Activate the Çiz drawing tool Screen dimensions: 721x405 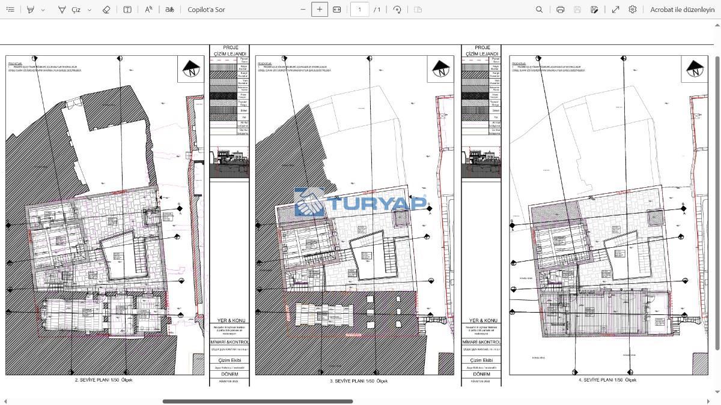tap(70, 10)
